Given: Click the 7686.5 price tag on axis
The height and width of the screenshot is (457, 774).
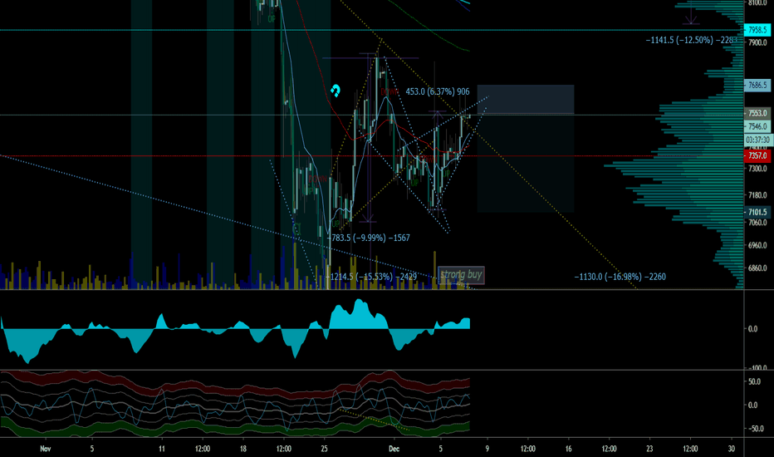Looking at the screenshot, I should coord(757,85).
